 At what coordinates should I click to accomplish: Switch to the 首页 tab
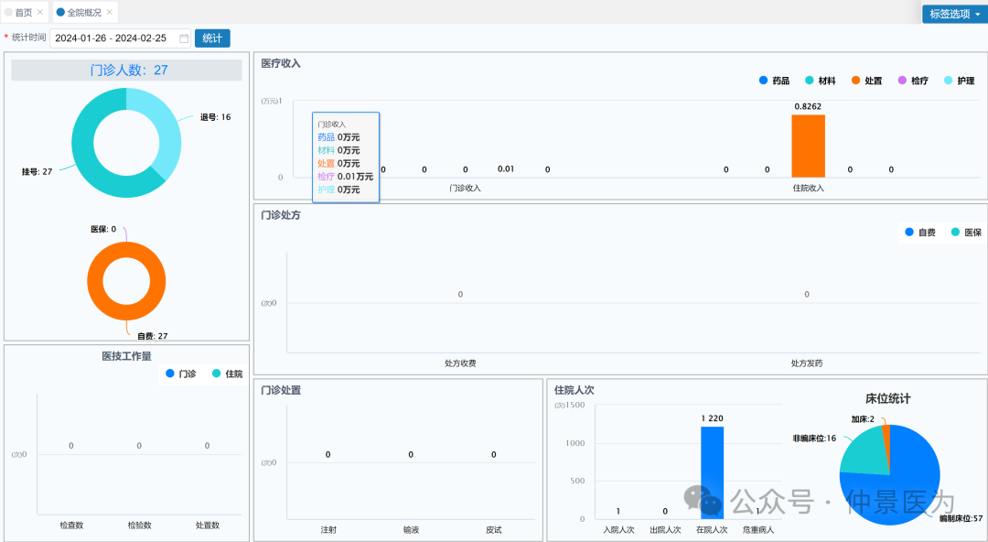pos(23,13)
